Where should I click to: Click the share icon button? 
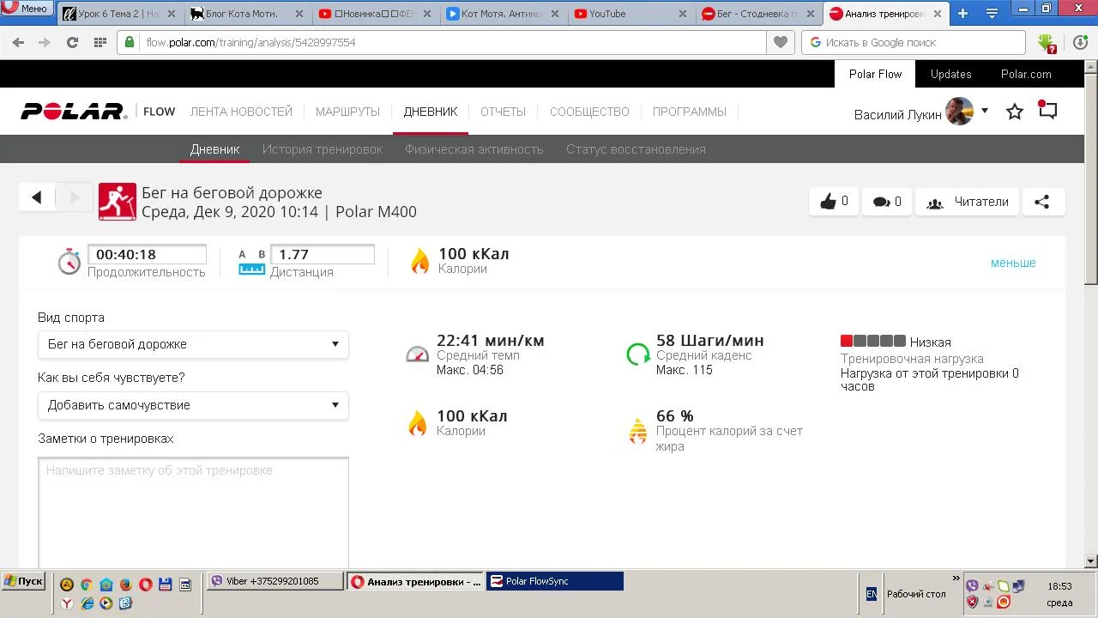pyautogui.click(x=1042, y=202)
